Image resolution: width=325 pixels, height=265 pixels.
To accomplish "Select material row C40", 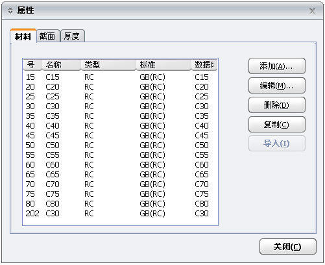I will pyautogui.click(x=120, y=126).
